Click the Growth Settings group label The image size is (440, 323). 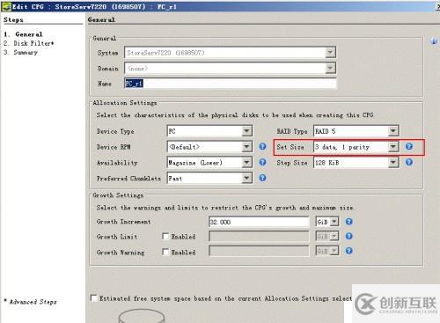pos(118,195)
